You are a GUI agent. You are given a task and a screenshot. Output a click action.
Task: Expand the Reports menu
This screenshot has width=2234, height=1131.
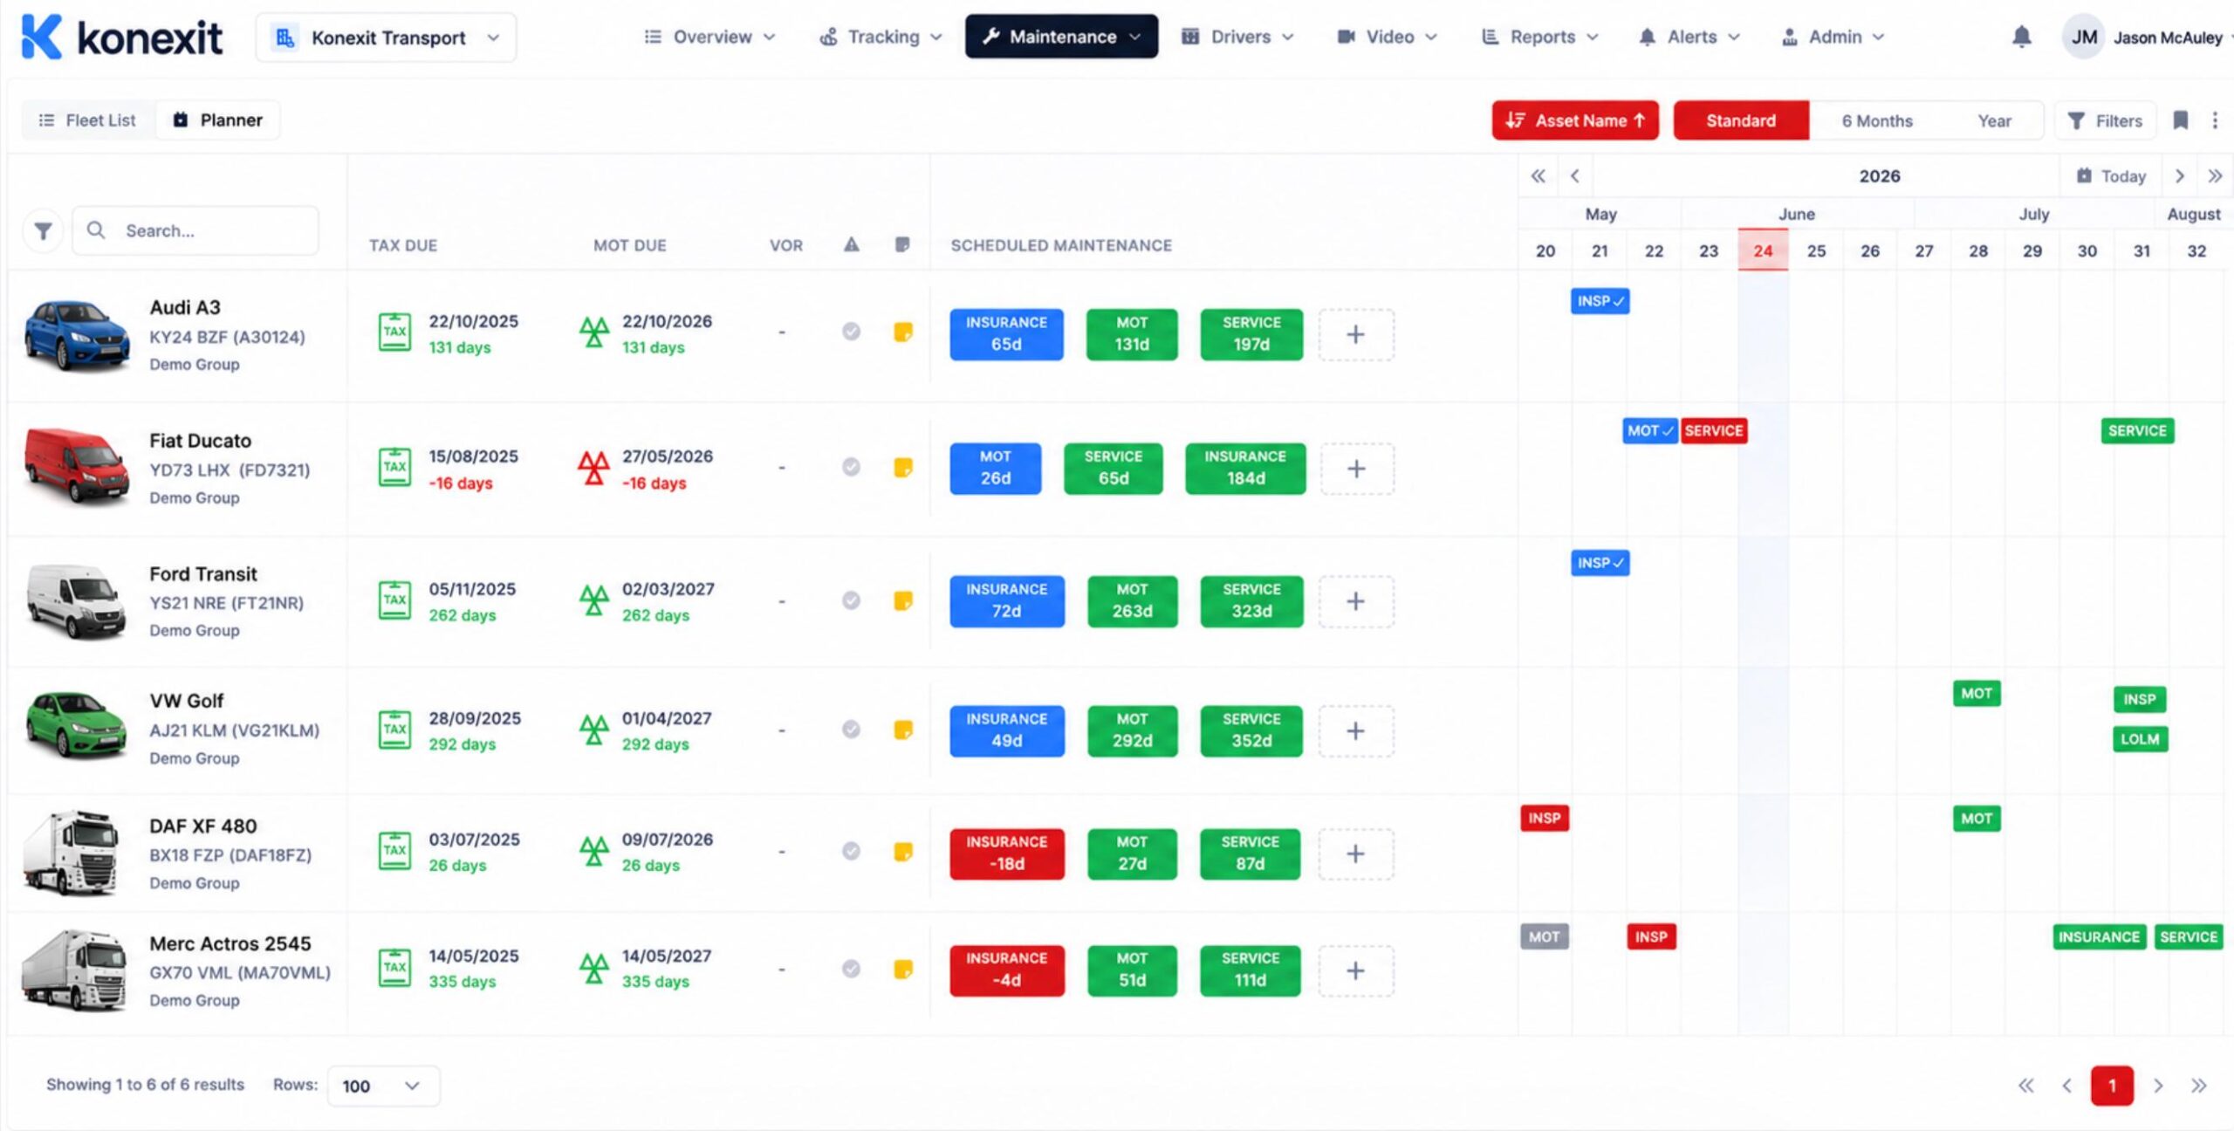point(1540,37)
